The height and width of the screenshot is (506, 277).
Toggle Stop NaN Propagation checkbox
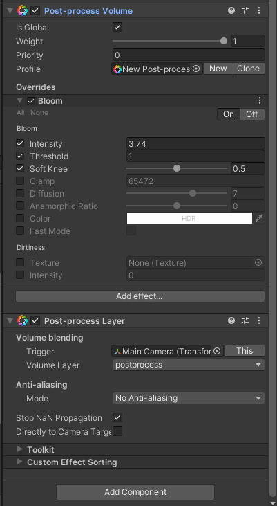(117, 417)
